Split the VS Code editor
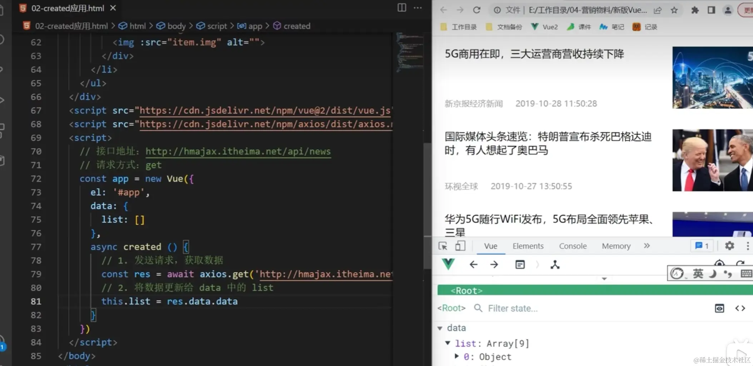The image size is (753, 366). click(x=402, y=8)
